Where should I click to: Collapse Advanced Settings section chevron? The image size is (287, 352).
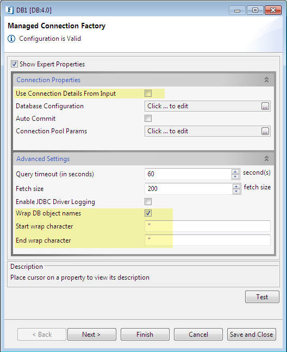tap(266, 158)
